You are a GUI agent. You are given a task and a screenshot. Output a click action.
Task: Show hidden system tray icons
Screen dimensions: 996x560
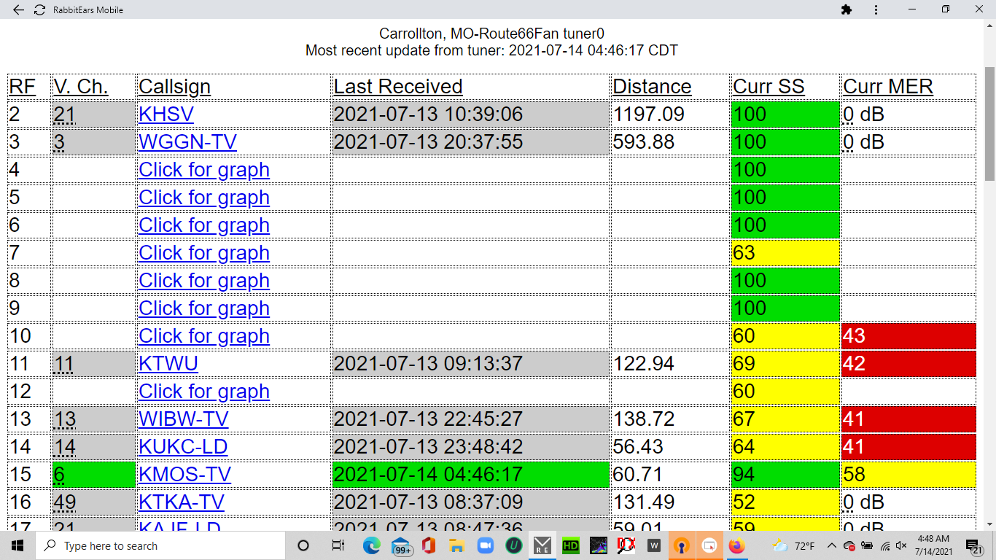[831, 545]
